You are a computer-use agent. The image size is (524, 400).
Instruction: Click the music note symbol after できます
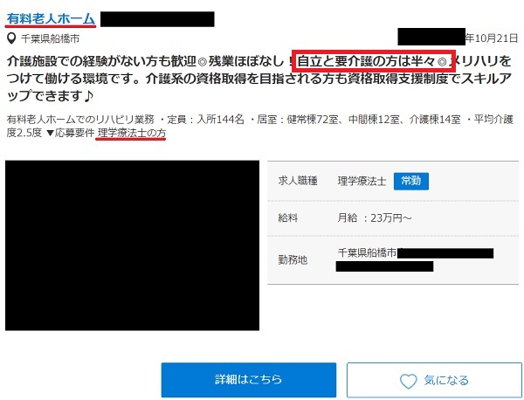coord(88,96)
